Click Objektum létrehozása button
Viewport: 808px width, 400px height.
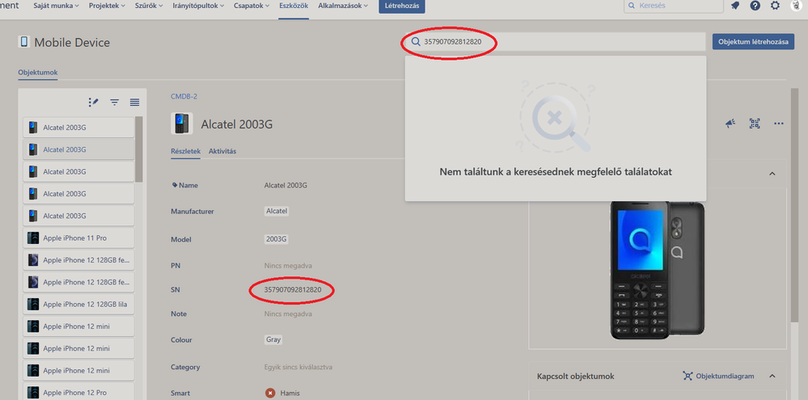tap(753, 42)
